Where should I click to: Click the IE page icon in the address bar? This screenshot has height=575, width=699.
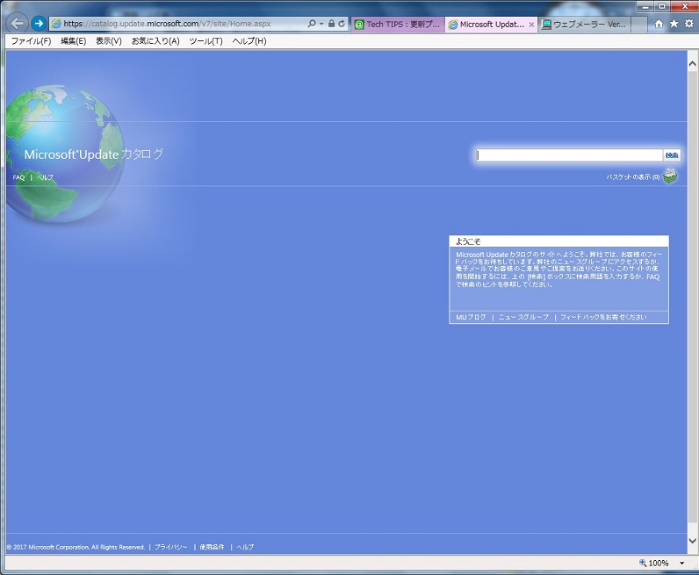[x=56, y=24]
